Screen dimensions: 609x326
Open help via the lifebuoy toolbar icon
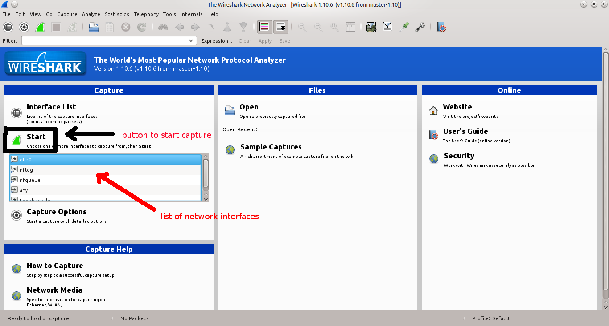[x=441, y=27]
